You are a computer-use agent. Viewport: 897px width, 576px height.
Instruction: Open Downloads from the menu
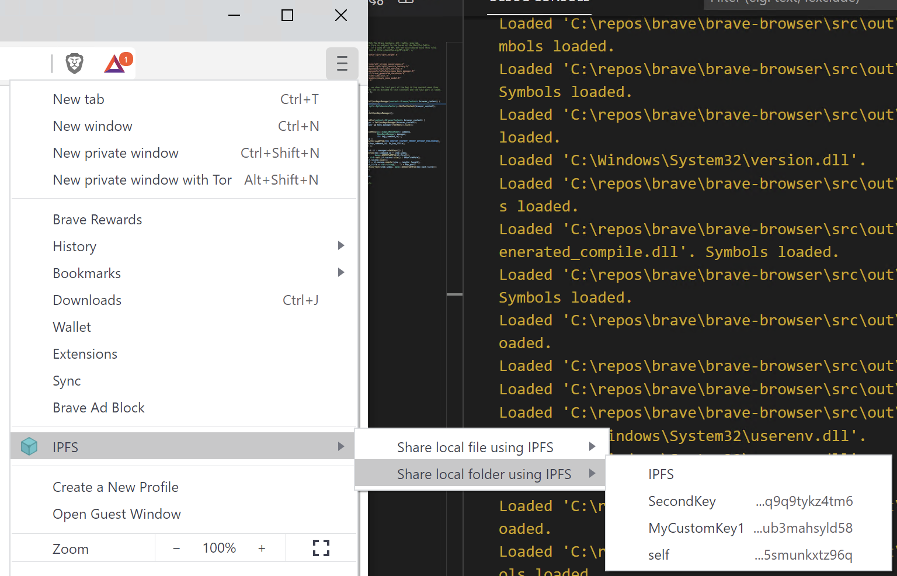184,300
